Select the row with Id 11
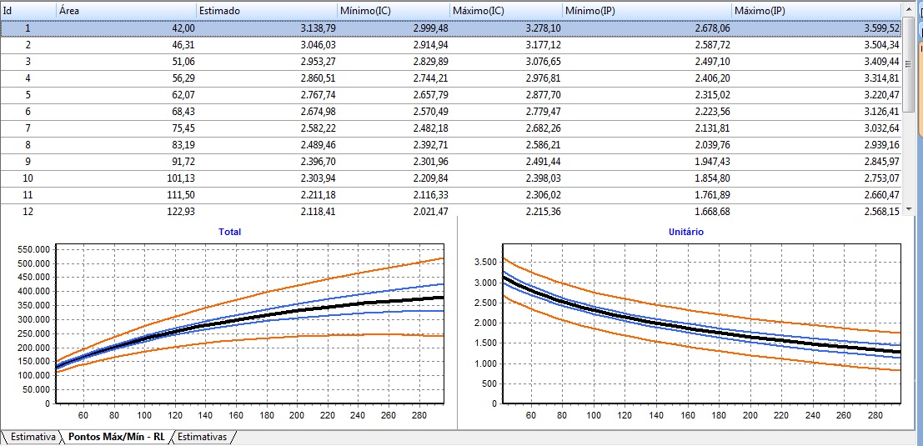Screen dimensions: 923x446 (451, 196)
